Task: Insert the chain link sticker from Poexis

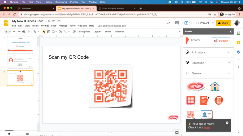Action: click(x=196, y=86)
